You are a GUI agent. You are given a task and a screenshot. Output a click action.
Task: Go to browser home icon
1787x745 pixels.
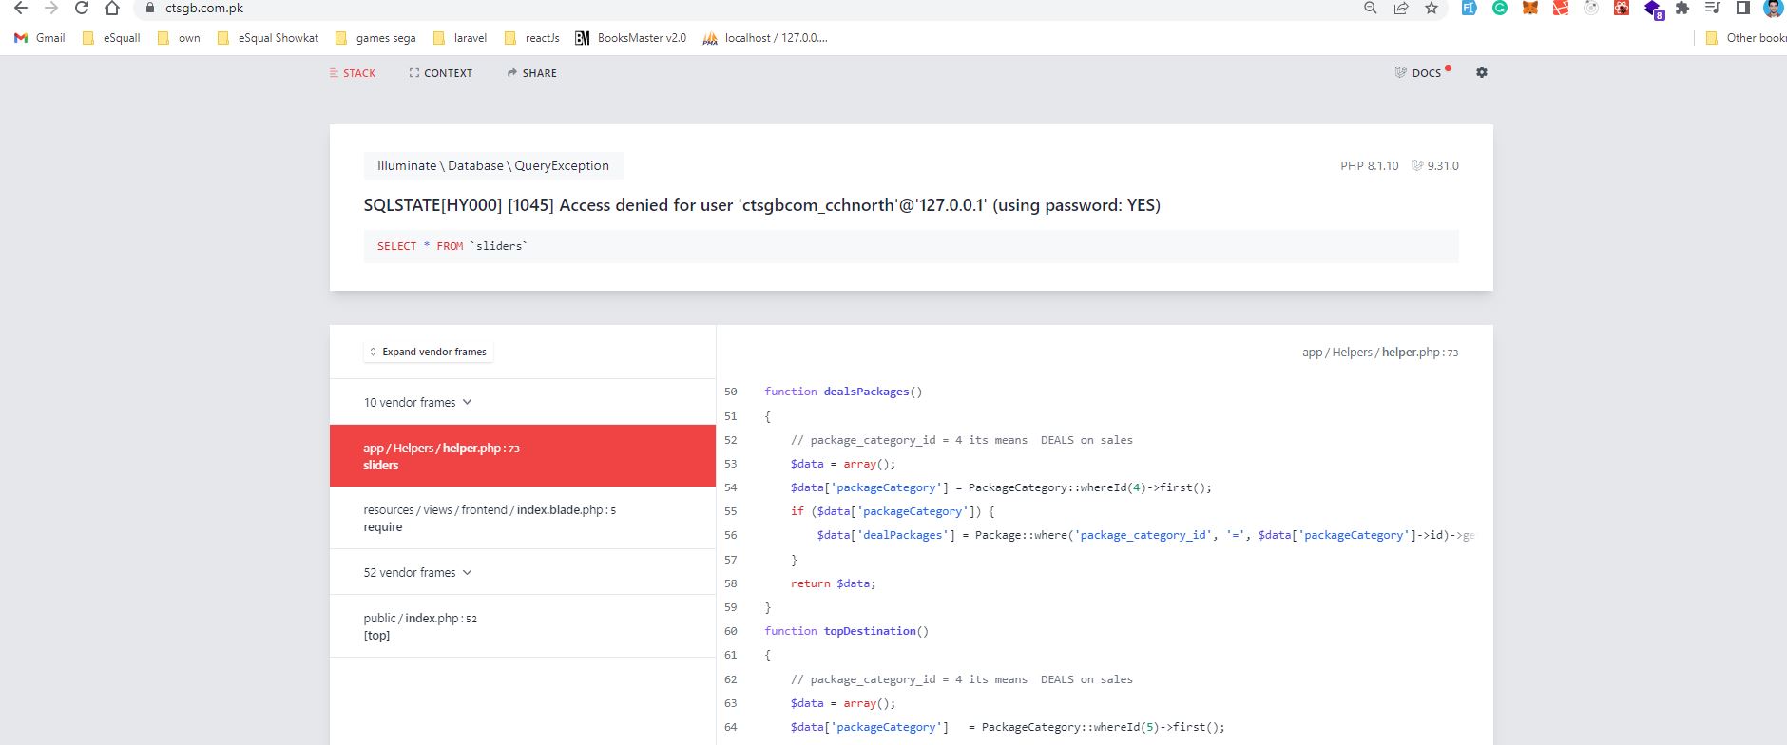[112, 8]
